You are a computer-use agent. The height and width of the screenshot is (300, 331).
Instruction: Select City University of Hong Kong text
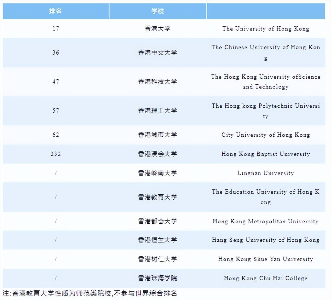(266, 135)
